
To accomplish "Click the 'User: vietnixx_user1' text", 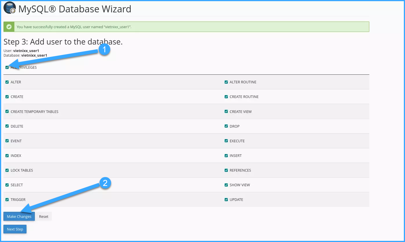I will click(21, 51).
